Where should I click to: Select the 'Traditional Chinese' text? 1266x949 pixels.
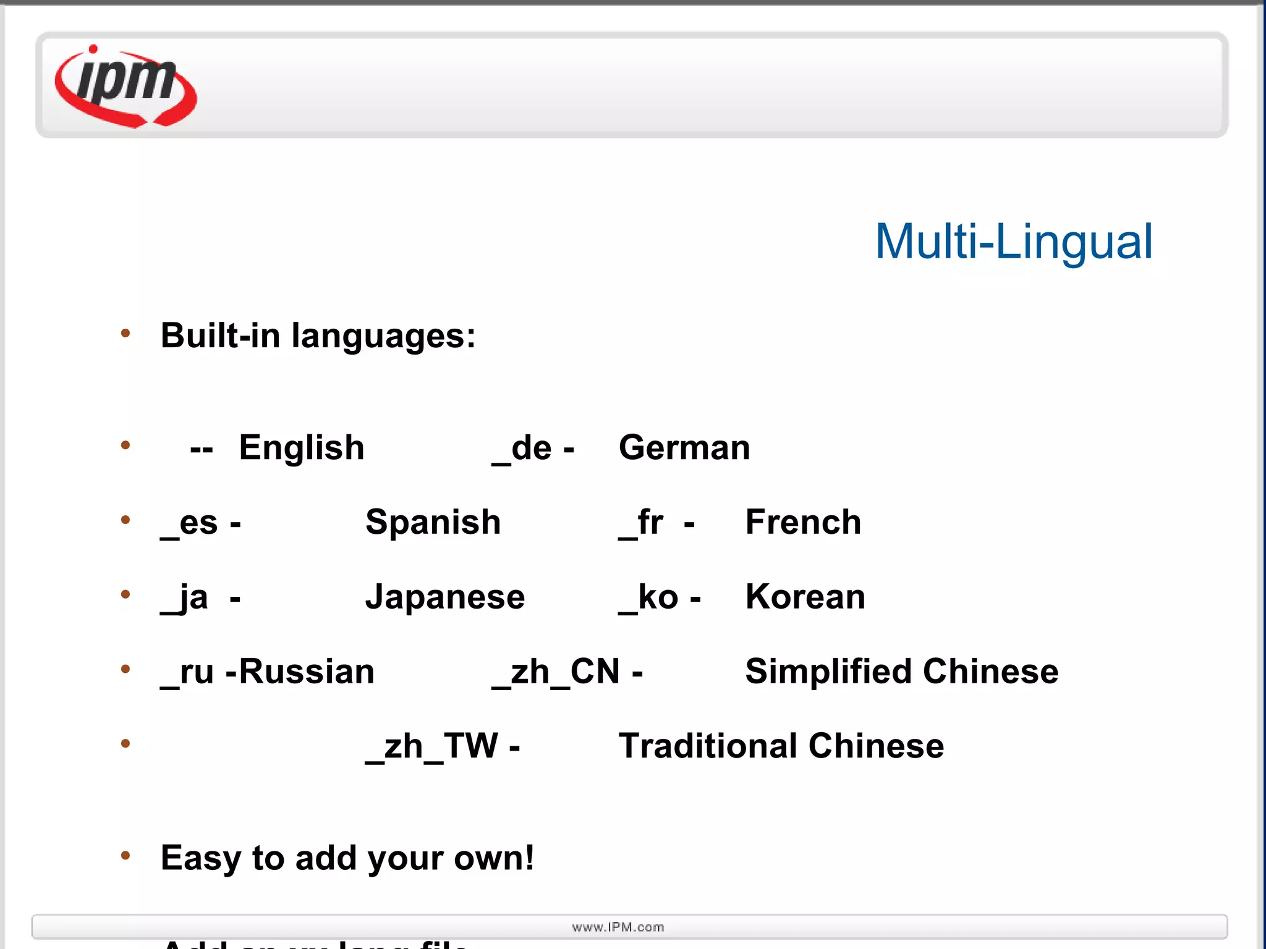pos(781,746)
